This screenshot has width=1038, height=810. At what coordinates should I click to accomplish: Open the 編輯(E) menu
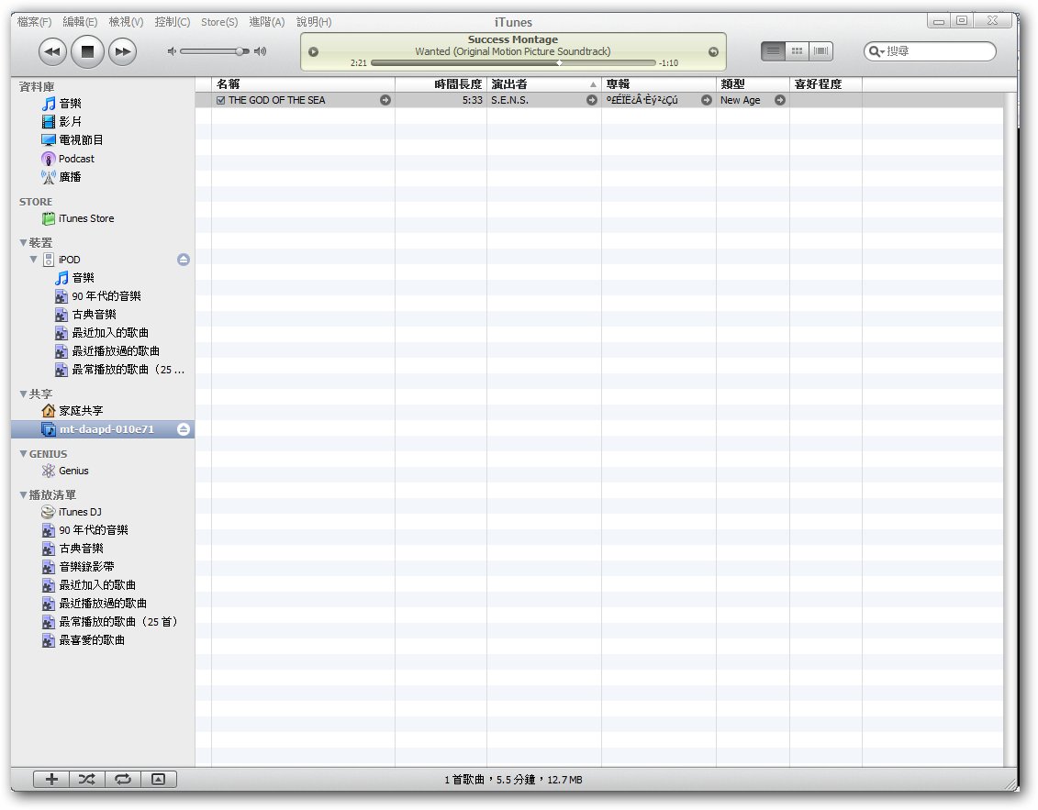(x=80, y=22)
